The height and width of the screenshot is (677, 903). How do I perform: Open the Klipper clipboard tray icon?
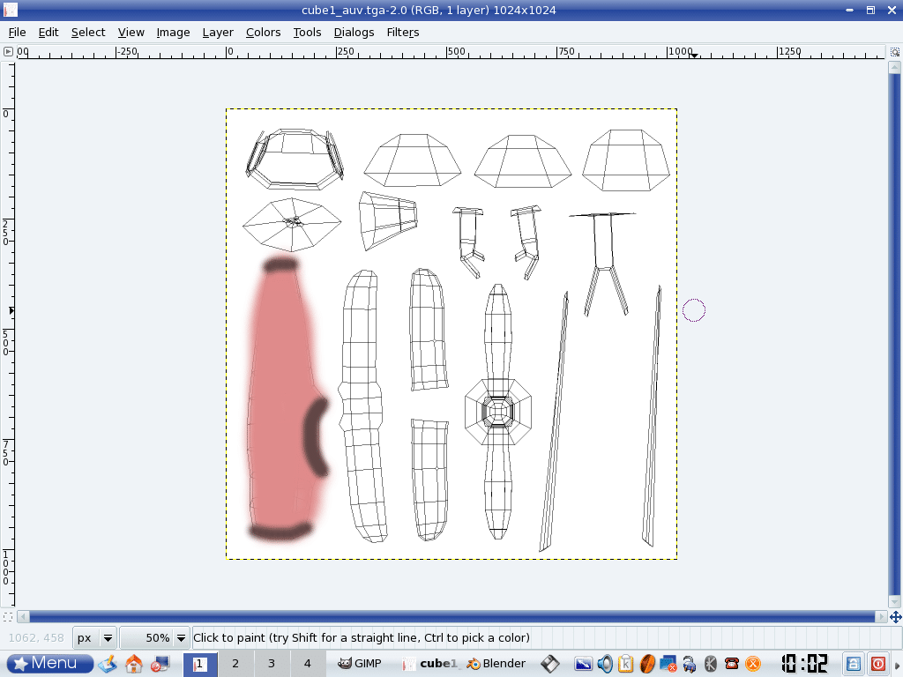pyautogui.click(x=626, y=664)
